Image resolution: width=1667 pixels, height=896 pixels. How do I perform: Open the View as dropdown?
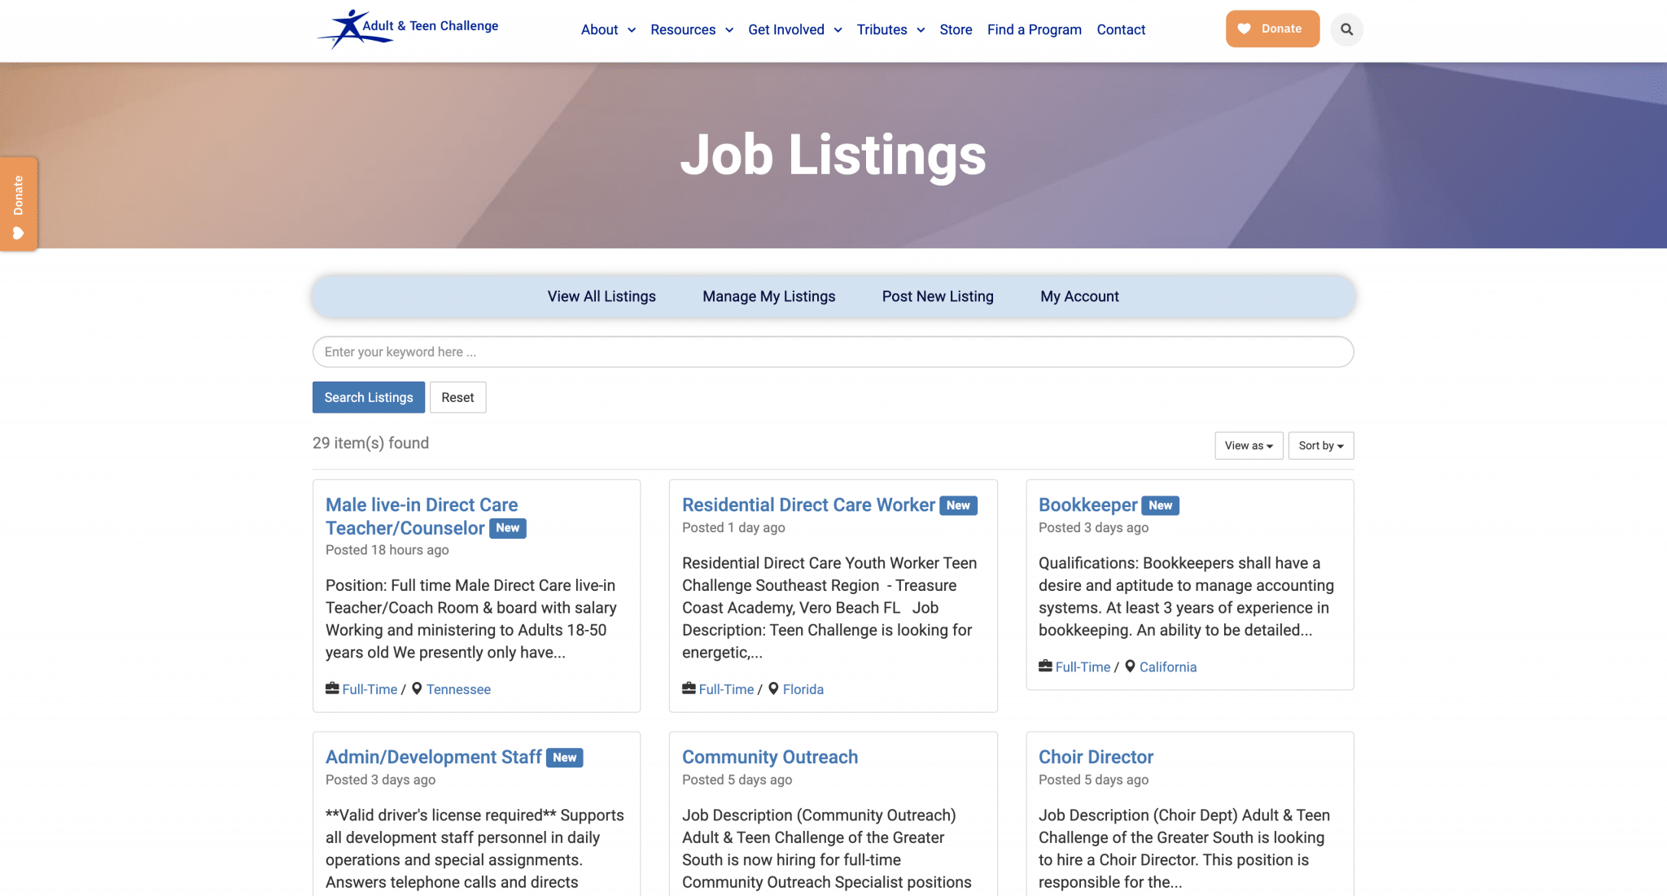[1249, 445]
